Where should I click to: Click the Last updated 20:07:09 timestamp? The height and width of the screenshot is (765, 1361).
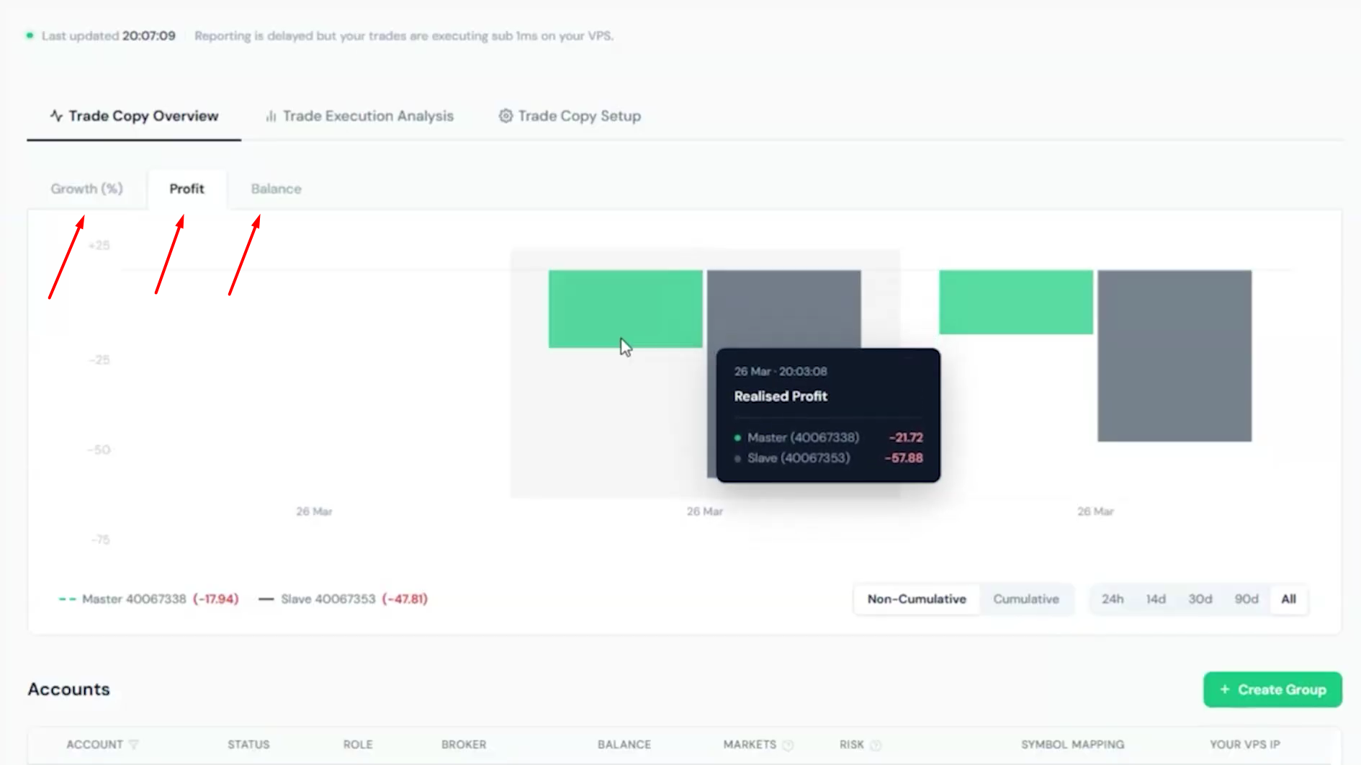point(109,36)
